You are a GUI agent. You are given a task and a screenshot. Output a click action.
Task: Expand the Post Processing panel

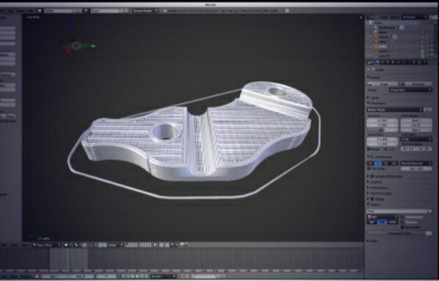[380, 193]
